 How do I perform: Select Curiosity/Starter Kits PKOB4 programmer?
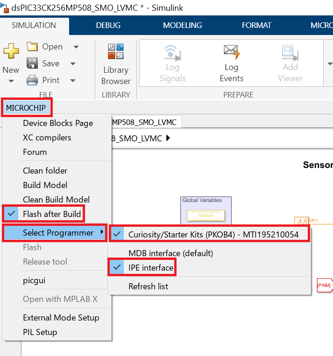click(x=209, y=234)
